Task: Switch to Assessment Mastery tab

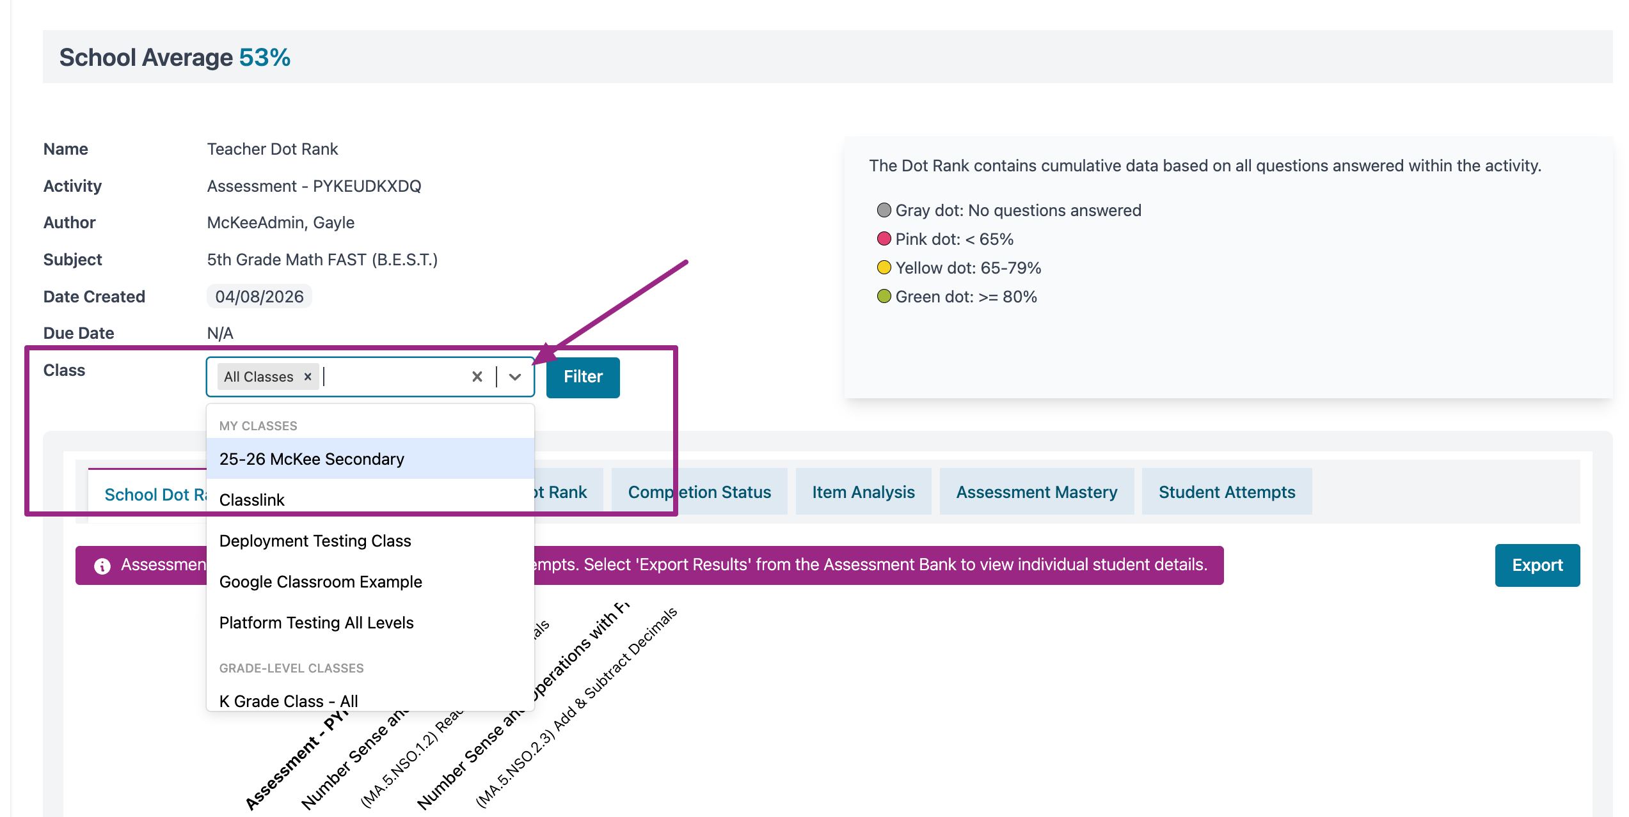Action: (1037, 492)
